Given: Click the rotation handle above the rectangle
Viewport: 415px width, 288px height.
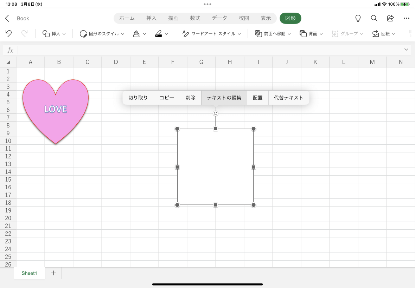Looking at the screenshot, I should point(216,113).
